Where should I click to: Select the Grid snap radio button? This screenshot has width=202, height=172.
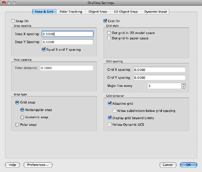tap(17, 102)
